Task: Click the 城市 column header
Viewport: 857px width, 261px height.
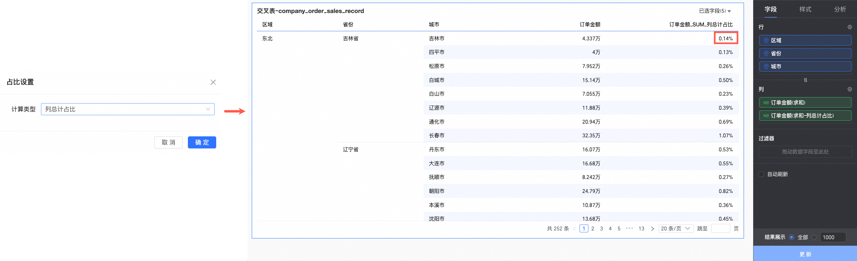Action: [x=434, y=25]
